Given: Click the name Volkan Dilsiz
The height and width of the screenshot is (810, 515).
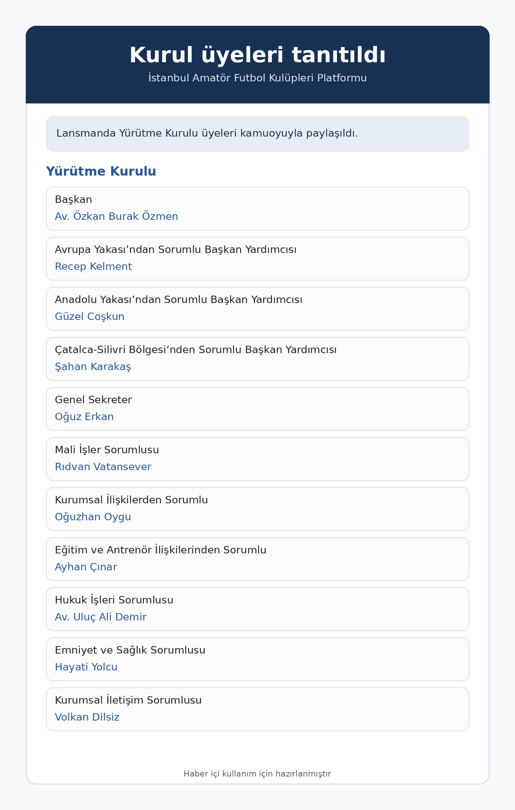Looking at the screenshot, I should point(87,717).
